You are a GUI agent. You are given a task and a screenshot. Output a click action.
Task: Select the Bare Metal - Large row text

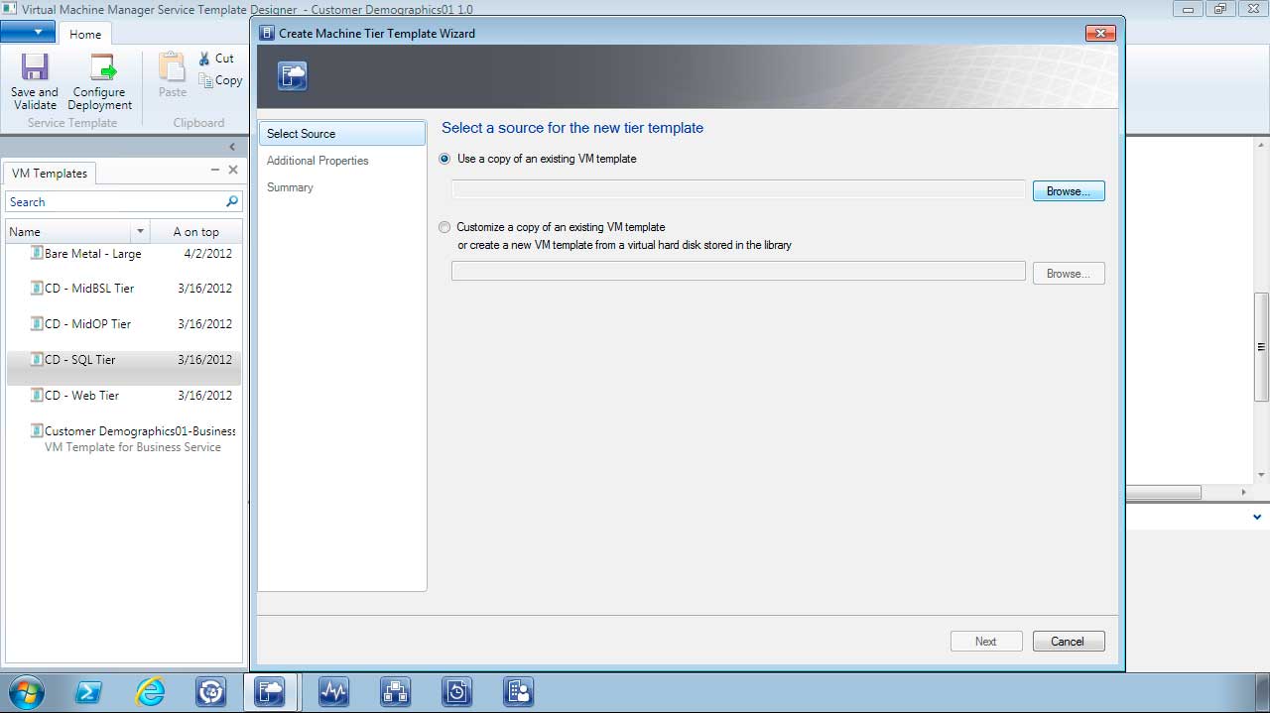coord(93,254)
